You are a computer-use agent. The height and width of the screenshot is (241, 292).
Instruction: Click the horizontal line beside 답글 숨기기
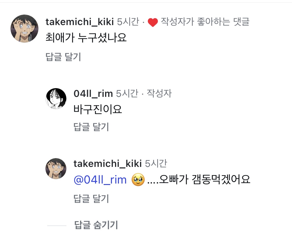click(57, 226)
